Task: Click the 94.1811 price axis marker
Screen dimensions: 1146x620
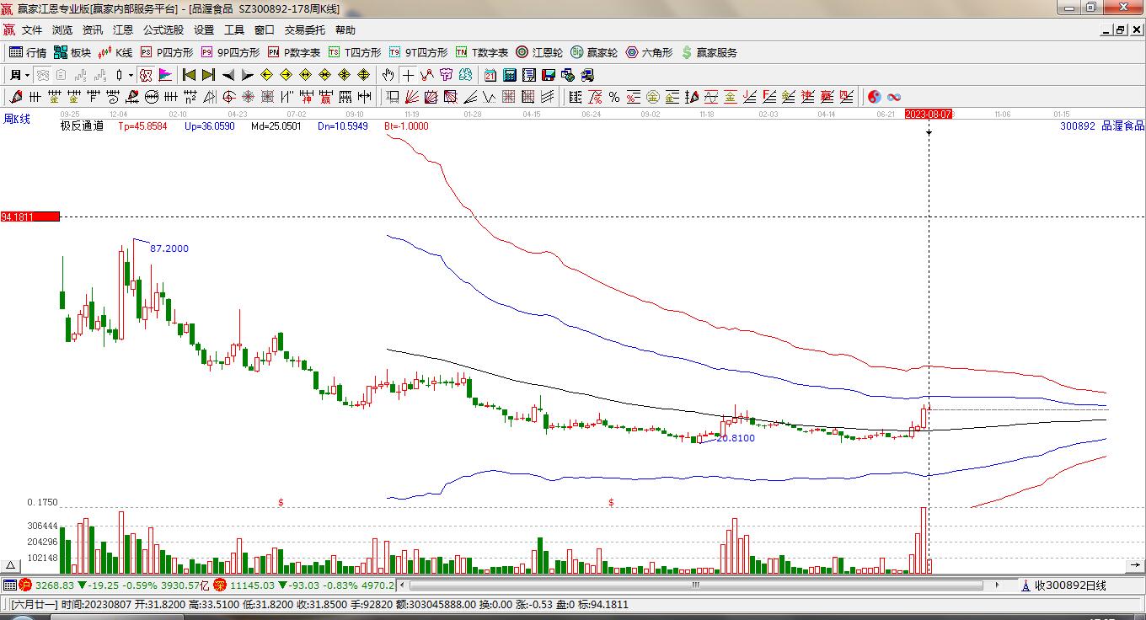Action: (30, 217)
